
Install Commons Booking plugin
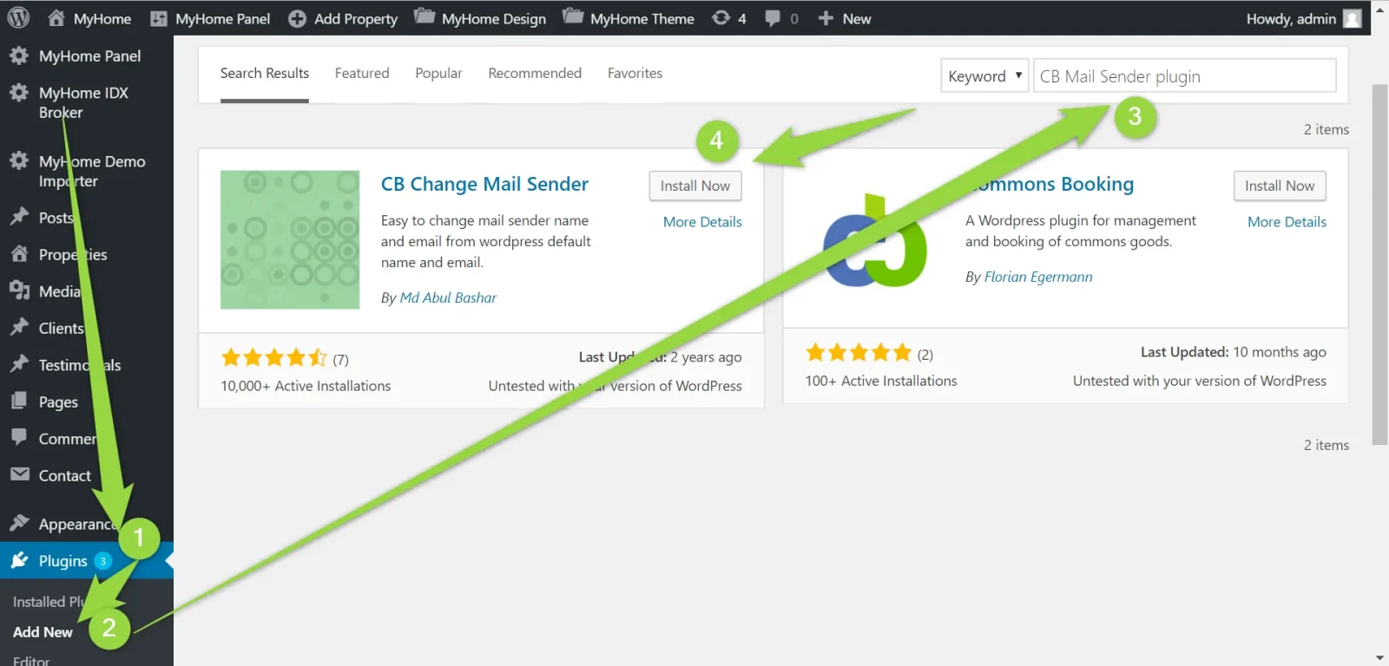pos(1280,186)
